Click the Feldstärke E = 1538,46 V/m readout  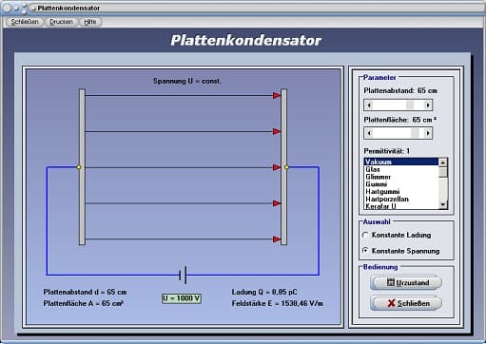point(277,303)
